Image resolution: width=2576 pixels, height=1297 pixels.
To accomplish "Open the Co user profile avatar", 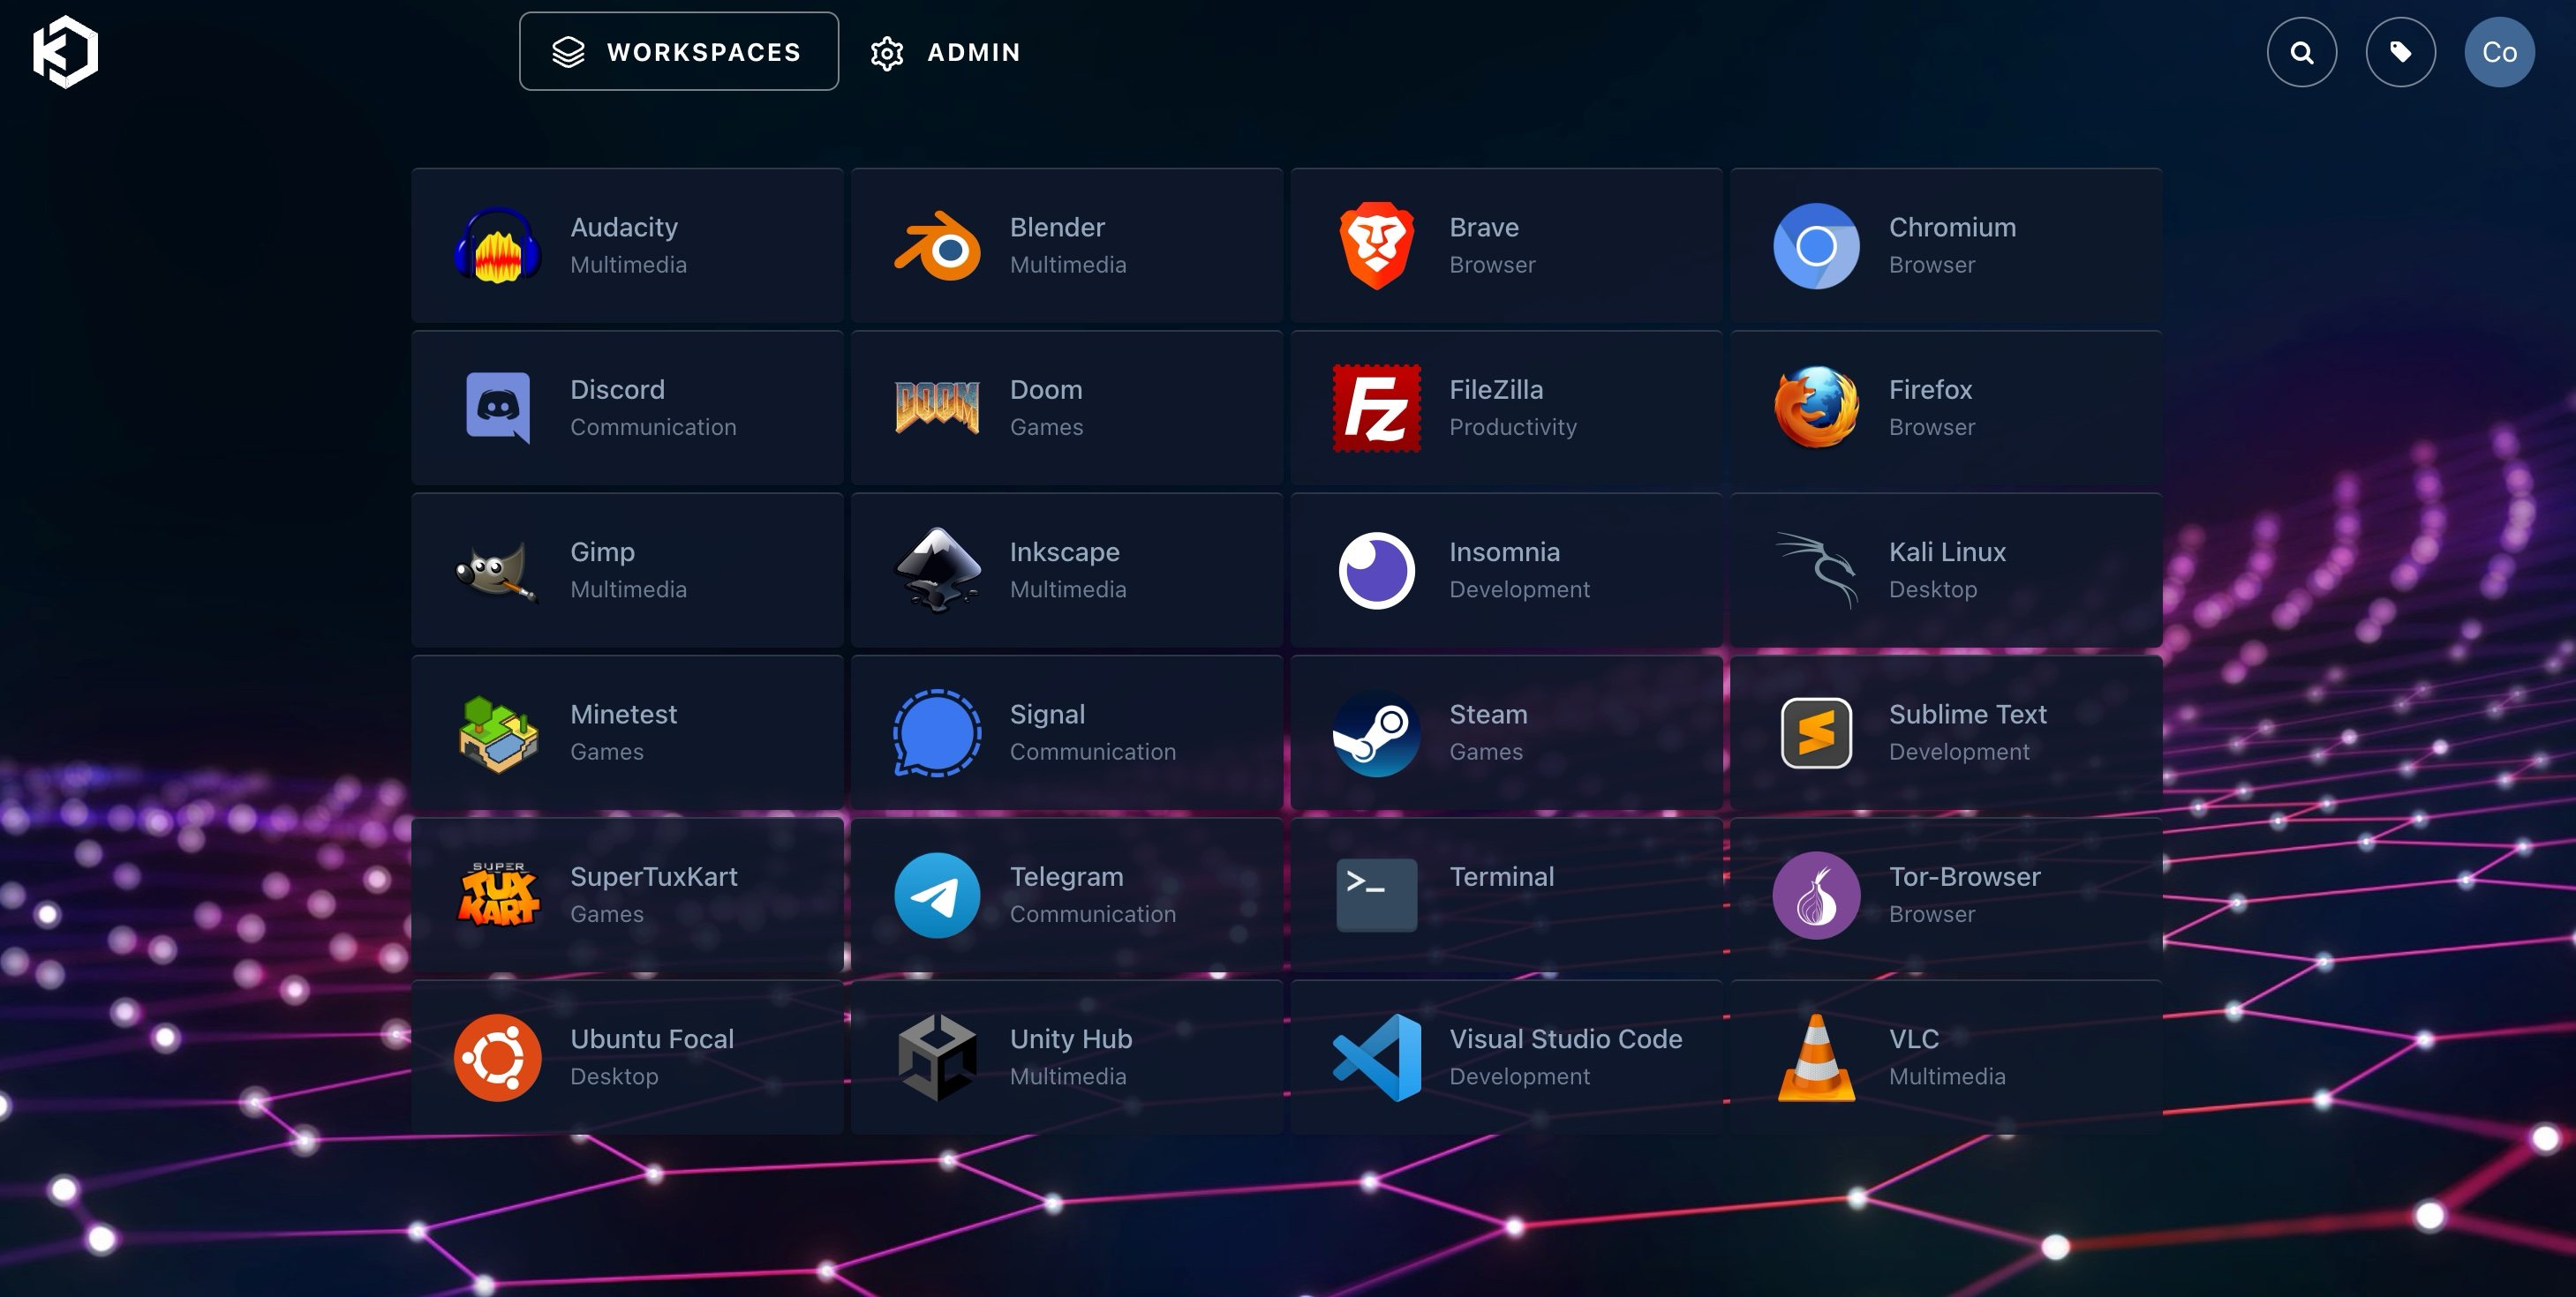I will (x=2498, y=52).
